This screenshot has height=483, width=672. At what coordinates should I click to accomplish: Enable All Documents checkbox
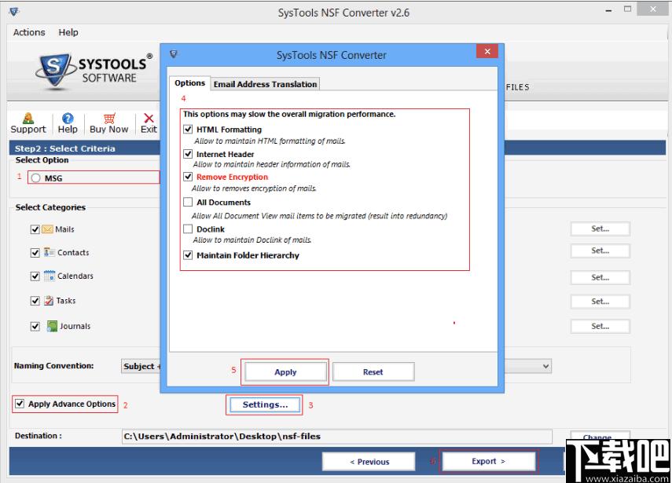[x=188, y=202]
